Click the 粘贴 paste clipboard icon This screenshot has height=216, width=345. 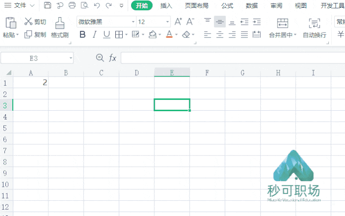[11, 23]
